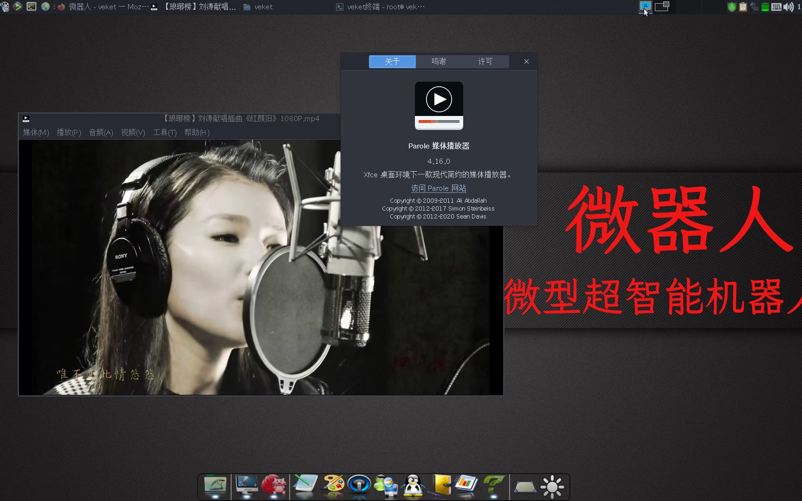
Task: Click the Parole play logo image
Action: (x=439, y=106)
